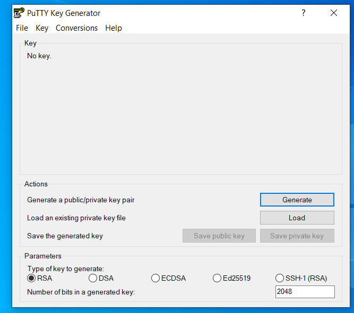Click the question mark help button
This screenshot has height=313, width=354.
(x=304, y=13)
